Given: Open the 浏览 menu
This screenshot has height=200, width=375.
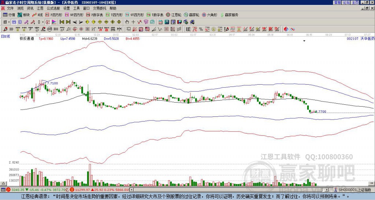Looking at the screenshot, I should click(21, 8).
